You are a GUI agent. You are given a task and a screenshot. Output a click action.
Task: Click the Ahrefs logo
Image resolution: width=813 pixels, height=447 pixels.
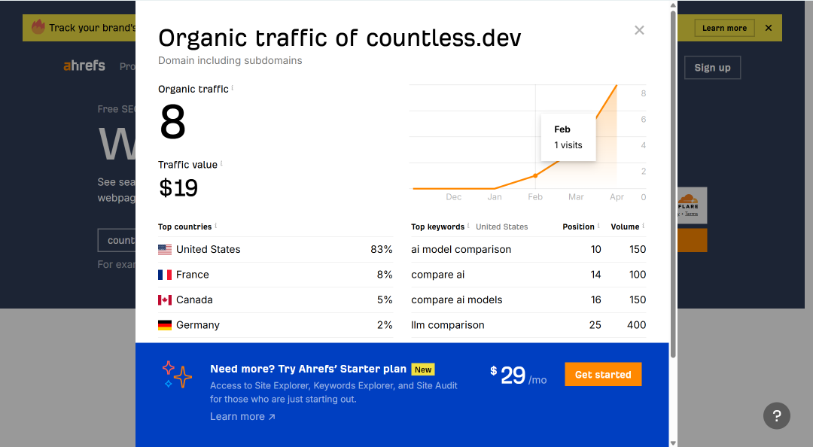[84, 66]
